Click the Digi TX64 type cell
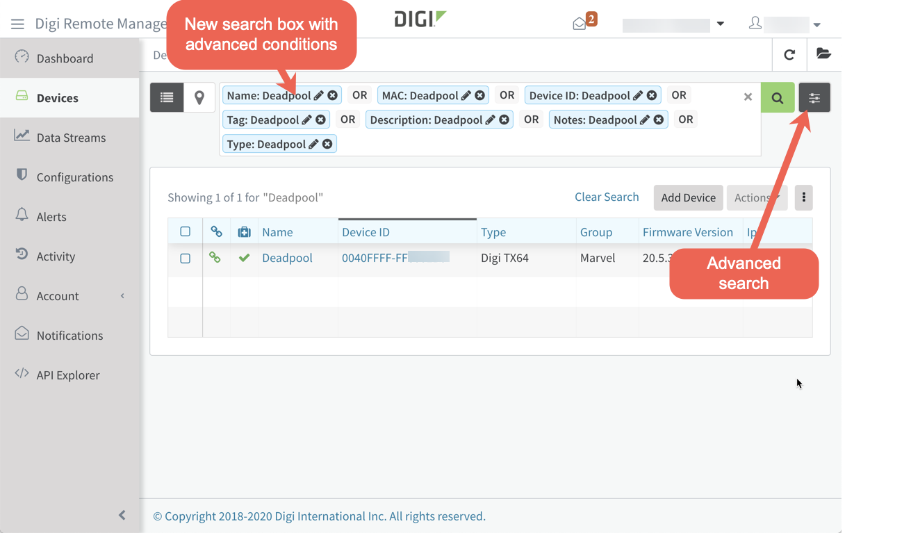This screenshot has height=533, width=911. 504,258
